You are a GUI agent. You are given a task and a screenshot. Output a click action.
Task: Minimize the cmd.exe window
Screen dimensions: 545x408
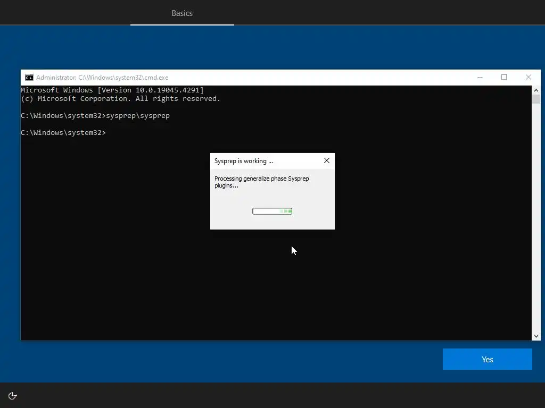click(x=480, y=78)
